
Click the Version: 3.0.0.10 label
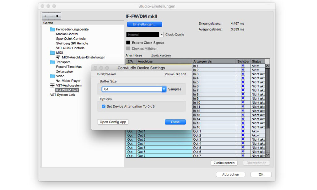pyautogui.click(x=175, y=74)
